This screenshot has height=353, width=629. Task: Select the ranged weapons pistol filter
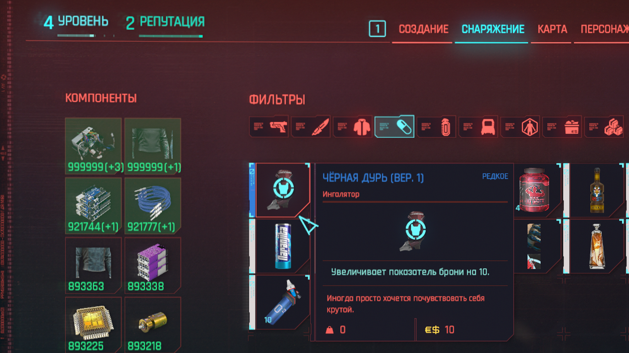(269, 126)
